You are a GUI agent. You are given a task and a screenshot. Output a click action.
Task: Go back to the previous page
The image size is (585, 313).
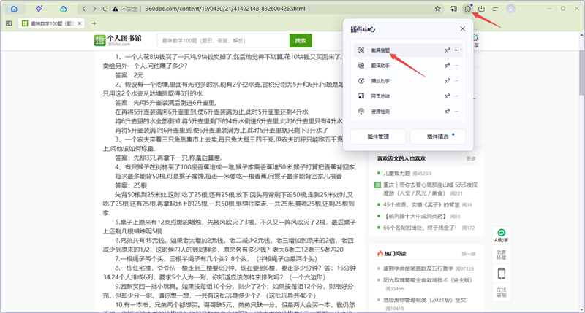click(x=84, y=9)
